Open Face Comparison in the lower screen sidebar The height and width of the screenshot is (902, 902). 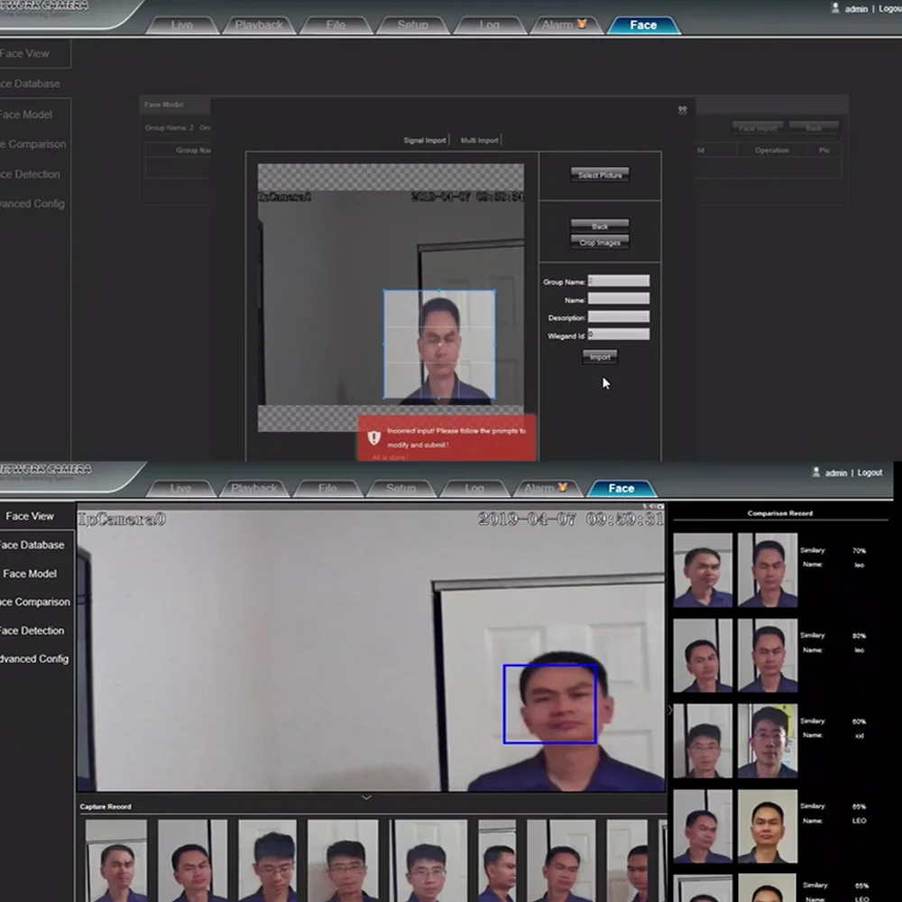36,602
